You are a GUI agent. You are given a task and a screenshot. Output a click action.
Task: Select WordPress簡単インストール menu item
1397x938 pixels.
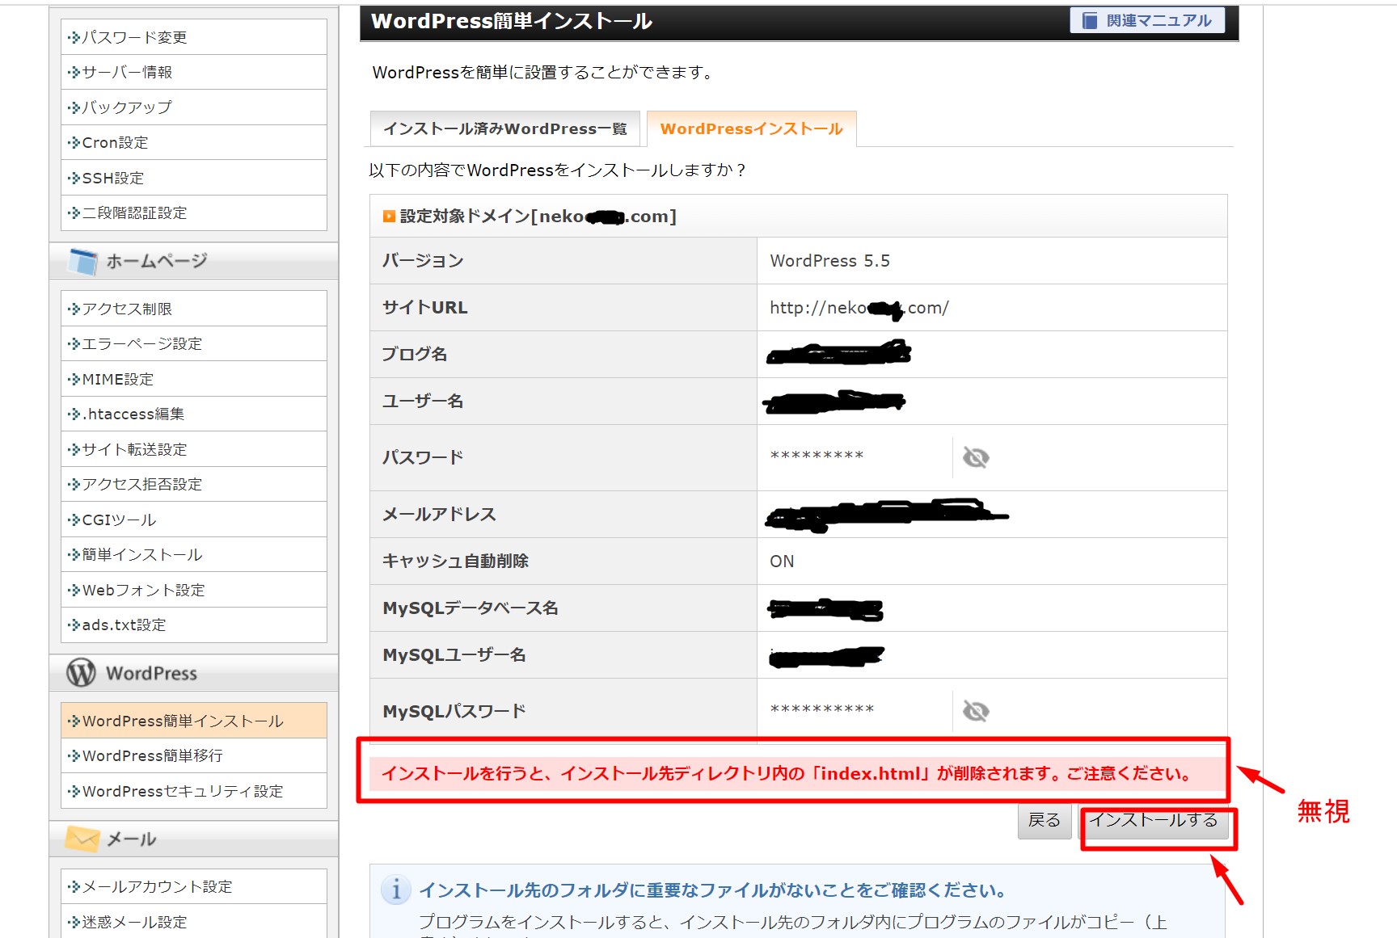pyautogui.click(x=194, y=721)
